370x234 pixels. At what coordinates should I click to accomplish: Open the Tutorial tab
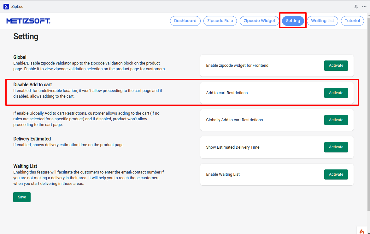[x=352, y=21]
